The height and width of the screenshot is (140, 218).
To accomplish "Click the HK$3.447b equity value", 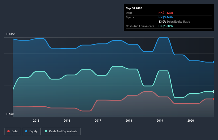I will pos(166,17).
